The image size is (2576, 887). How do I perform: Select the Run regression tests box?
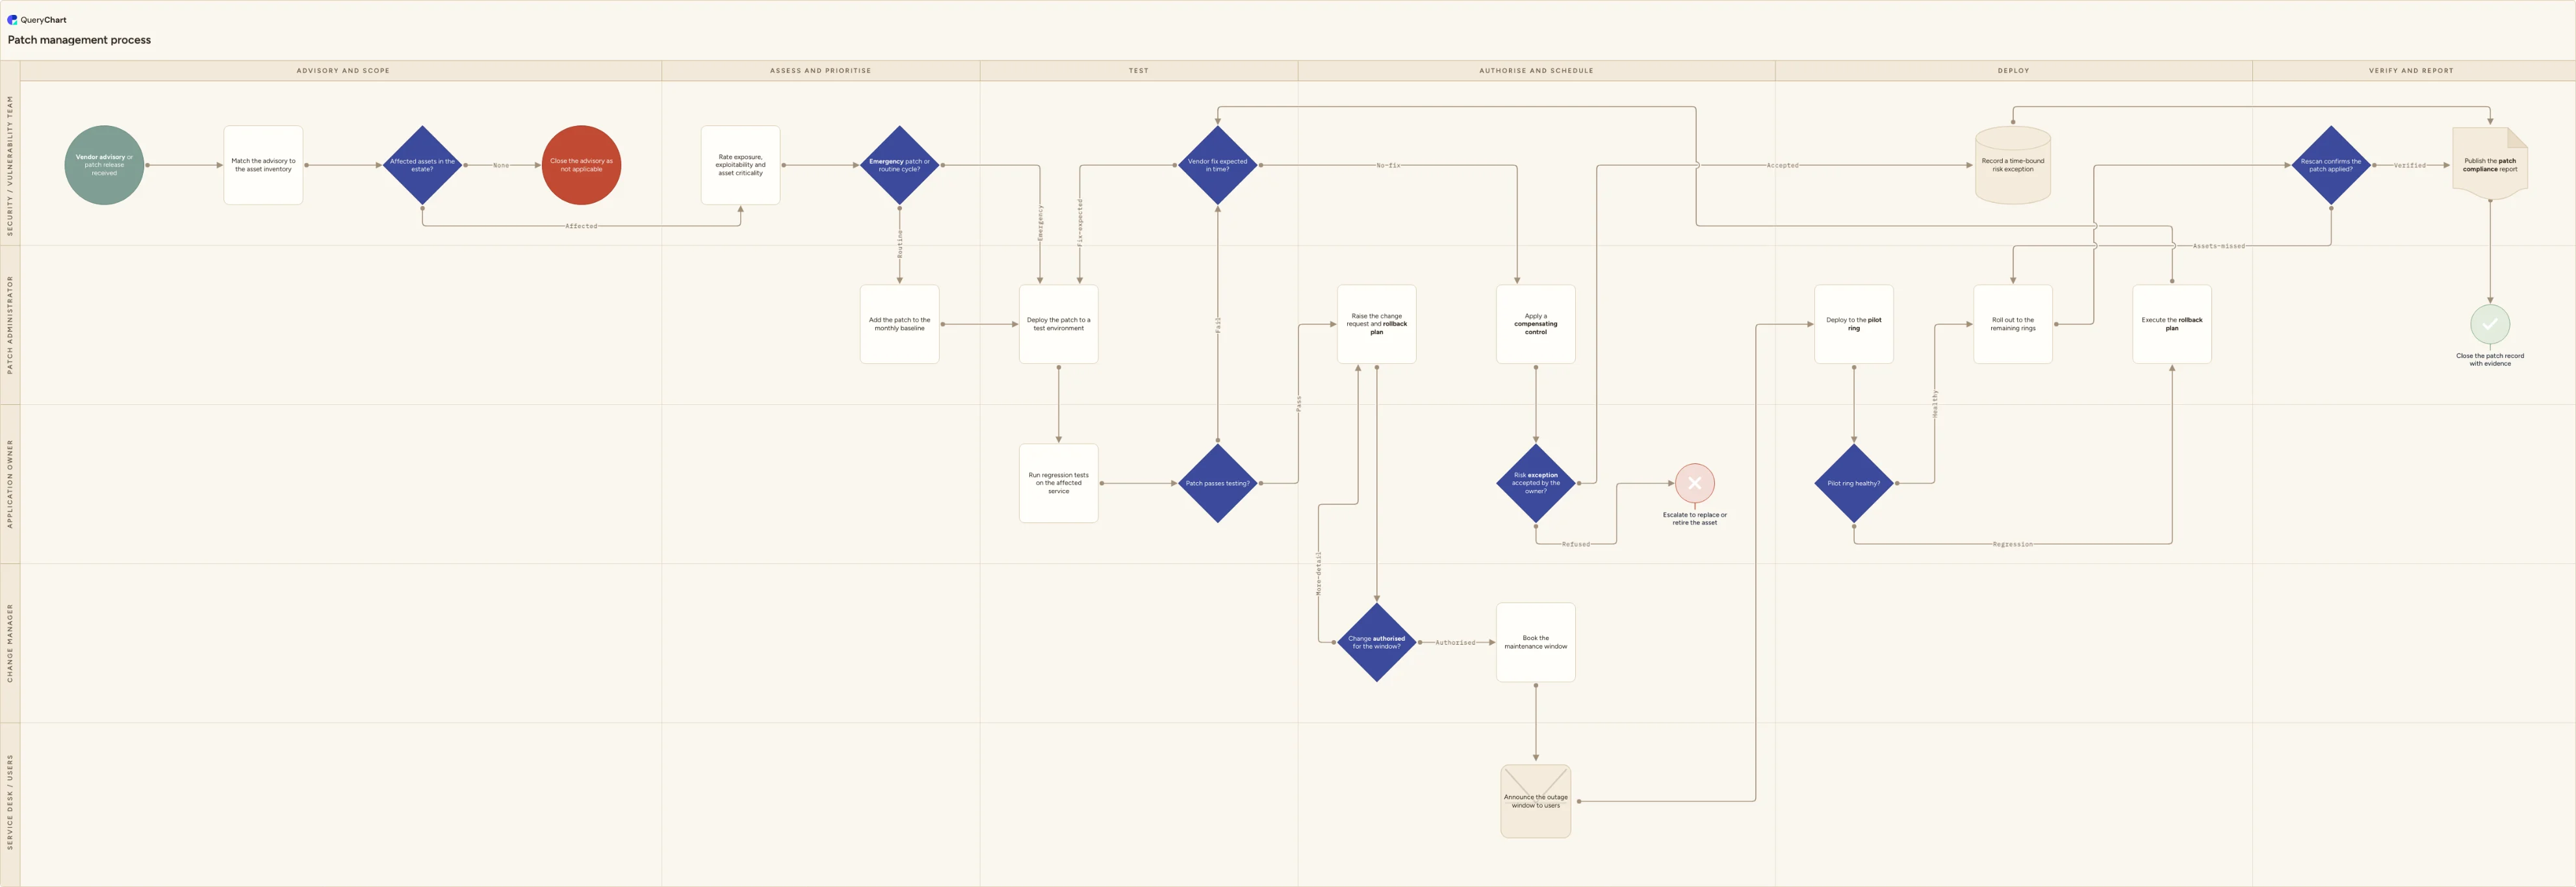1058,483
